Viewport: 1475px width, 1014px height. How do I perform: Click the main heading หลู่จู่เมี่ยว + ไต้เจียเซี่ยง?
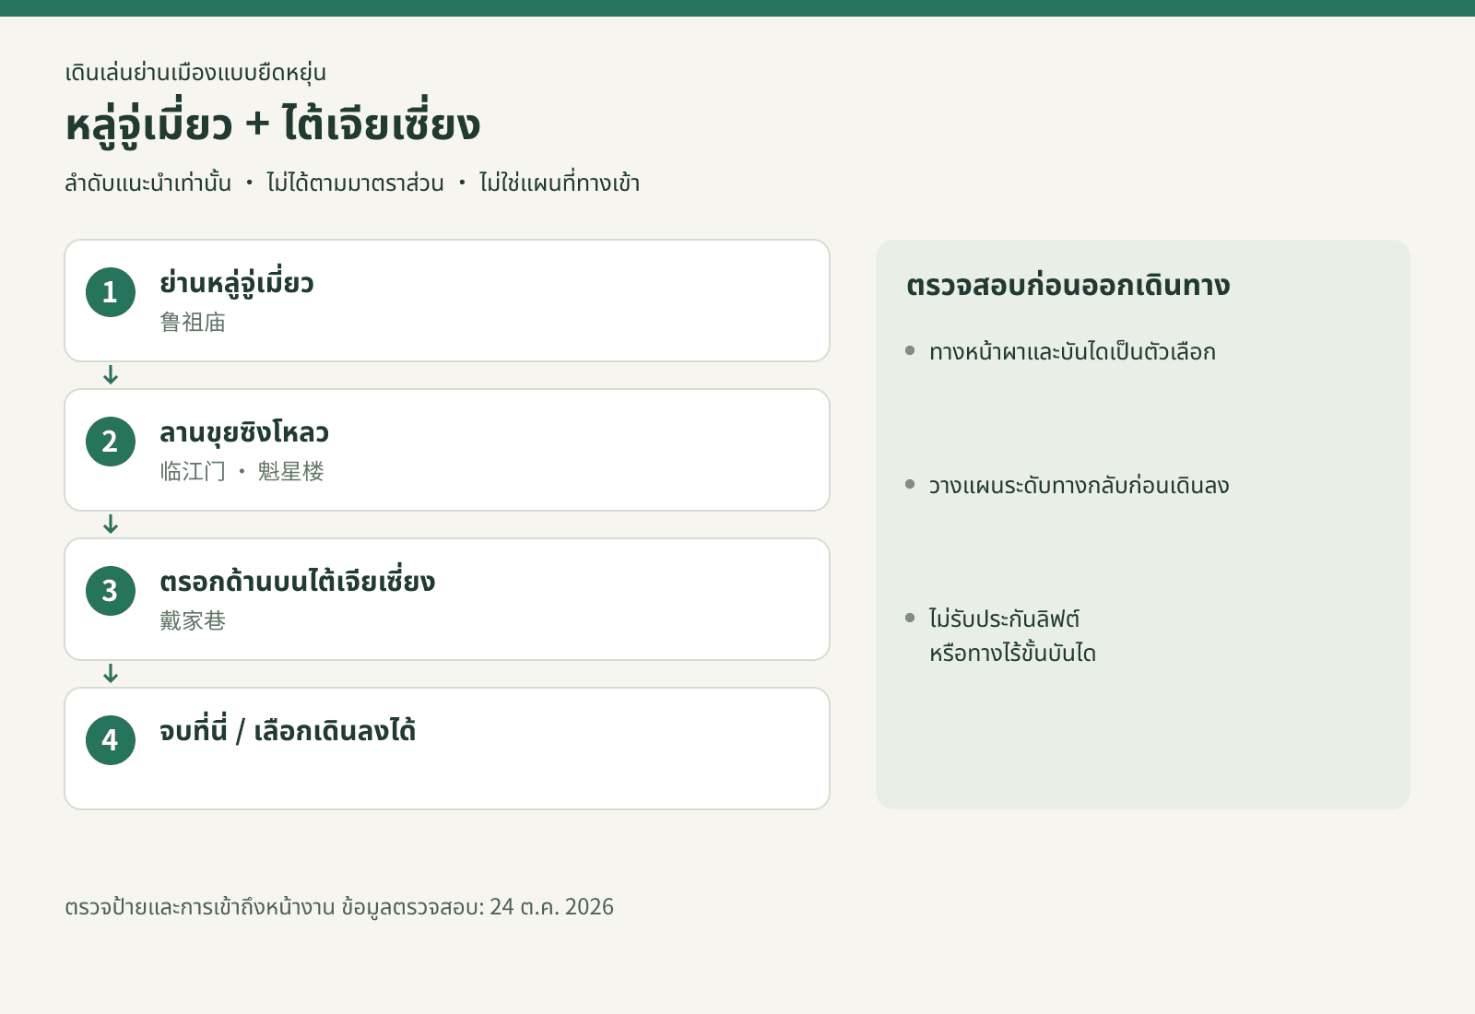pos(273,124)
